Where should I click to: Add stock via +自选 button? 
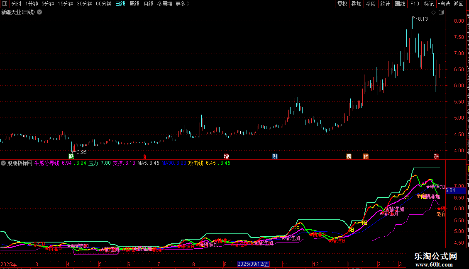pyautogui.click(x=444, y=4)
